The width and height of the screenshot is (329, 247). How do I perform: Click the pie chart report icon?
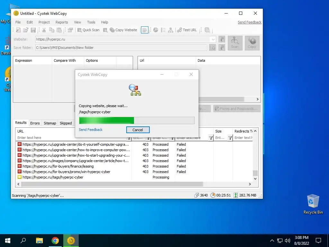(156, 30)
